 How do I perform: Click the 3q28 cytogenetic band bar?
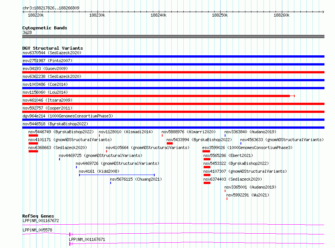click(173, 37)
